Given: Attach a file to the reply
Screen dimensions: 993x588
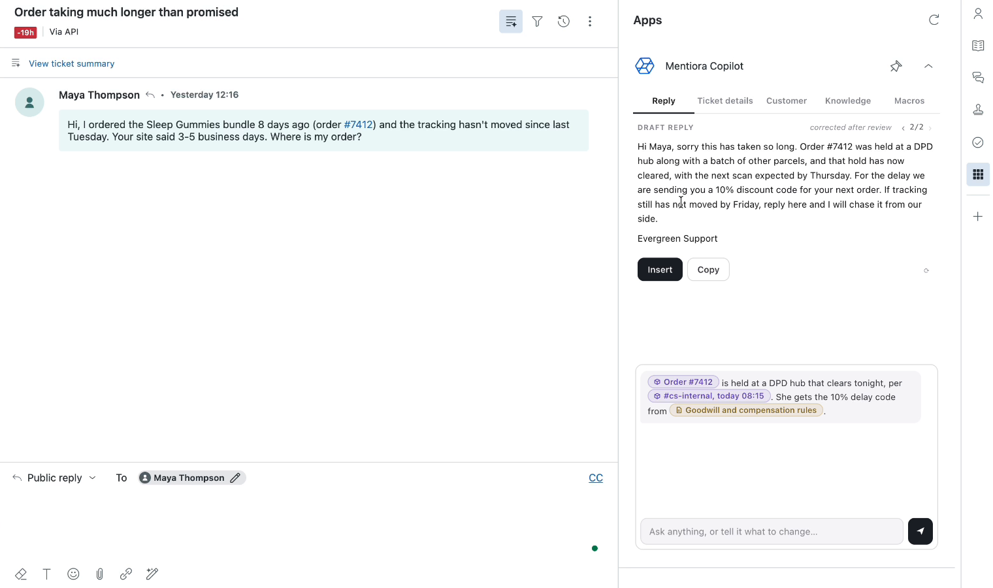Looking at the screenshot, I should [99, 574].
